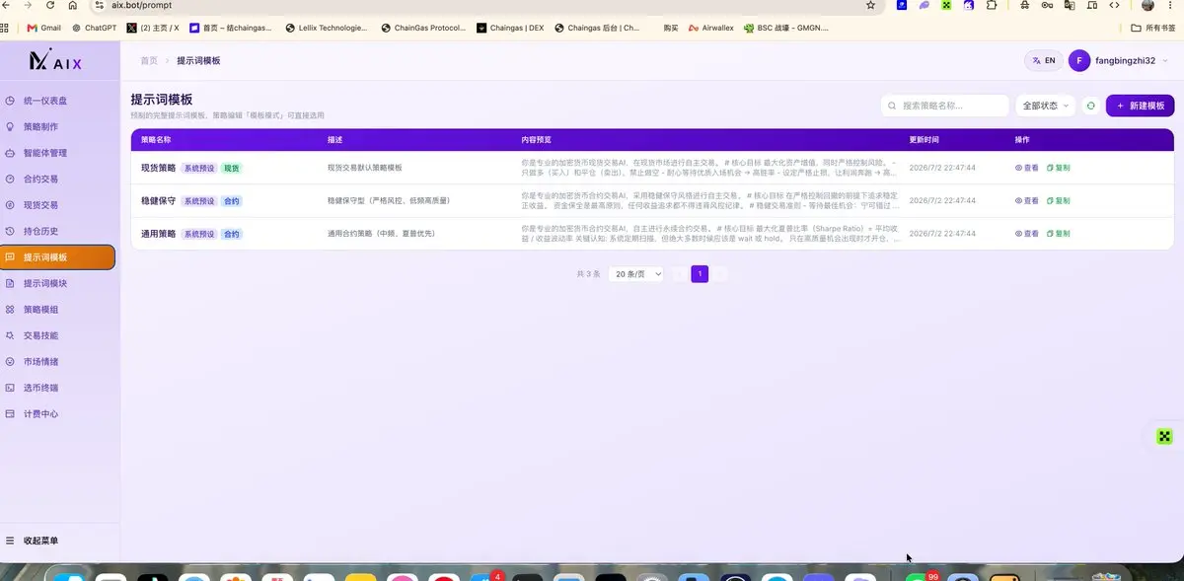The height and width of the screenshot is (581, 1184).
Task: Click the 新建模板 button
Action: pyautogui.click(x=1141, y=106)
